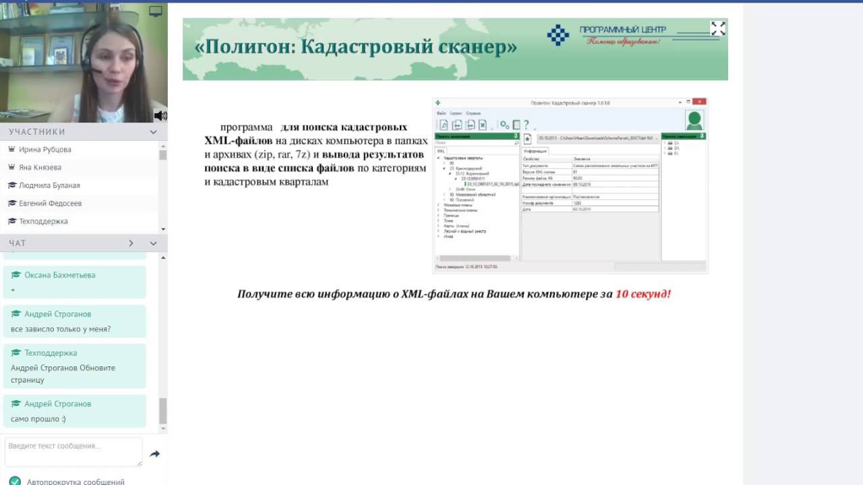The height and width of the screenshot is (485, 863).
Task: Click Оксана Бахметьева name in chat
Action: 60,275
